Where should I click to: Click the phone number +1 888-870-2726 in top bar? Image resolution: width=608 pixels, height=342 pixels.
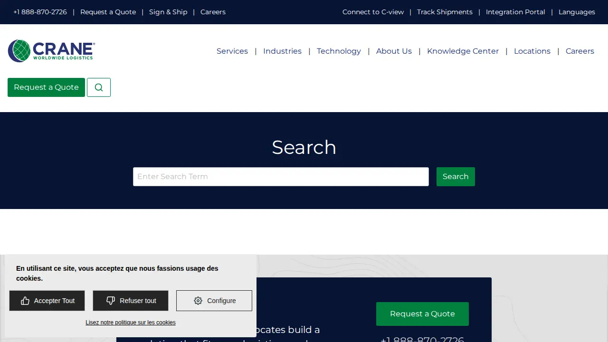[40, 12]
